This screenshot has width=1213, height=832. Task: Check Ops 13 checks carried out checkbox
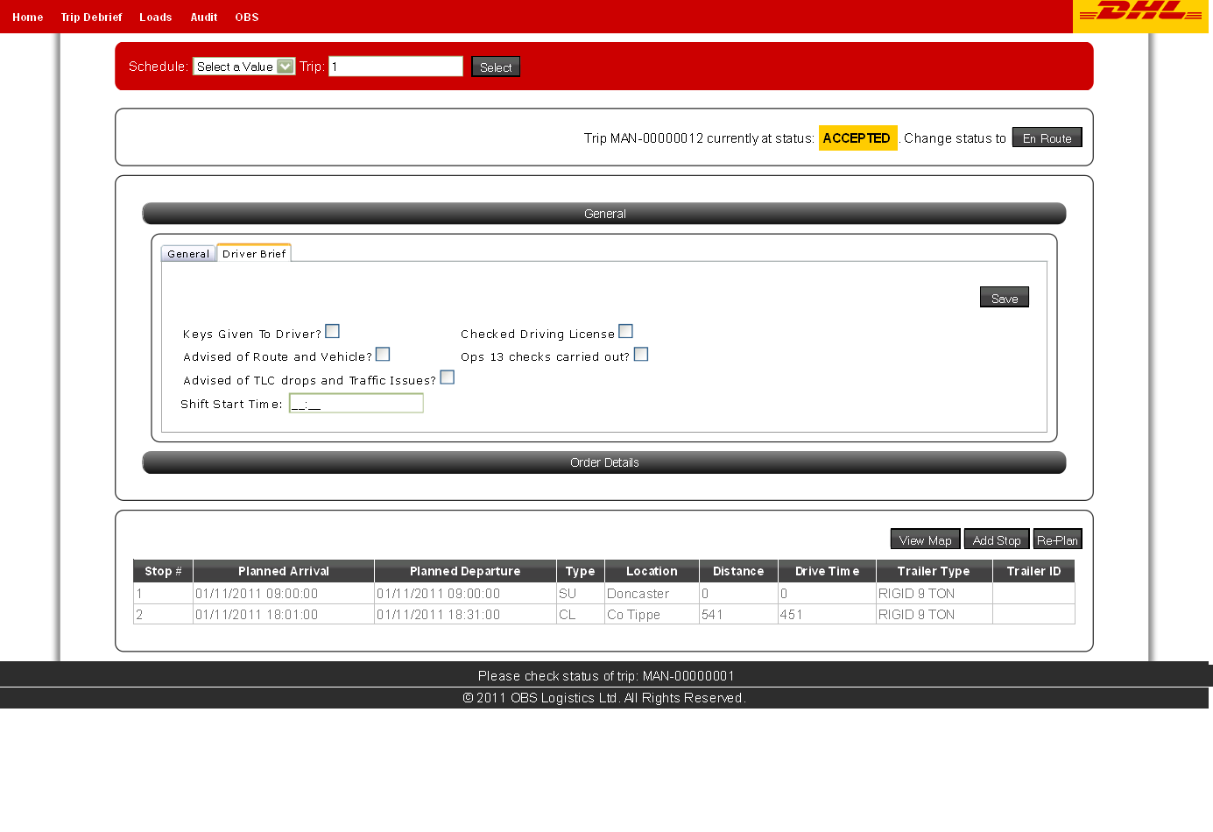641,354
